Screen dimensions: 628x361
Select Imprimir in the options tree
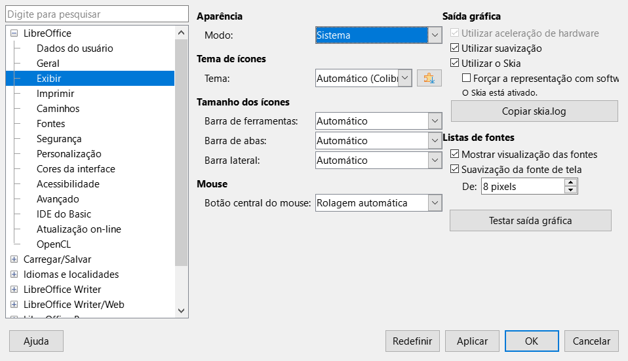55,93
